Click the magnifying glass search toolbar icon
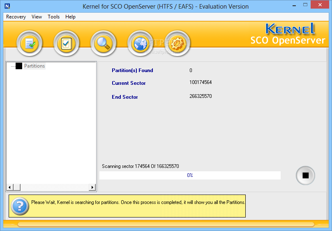The image size is (332, 231). point(103,43)
